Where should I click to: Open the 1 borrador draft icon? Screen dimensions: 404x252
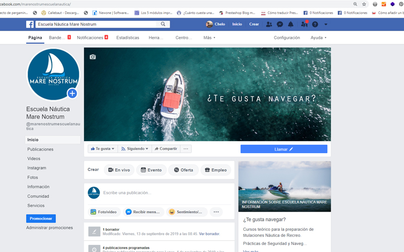point(94,231)
